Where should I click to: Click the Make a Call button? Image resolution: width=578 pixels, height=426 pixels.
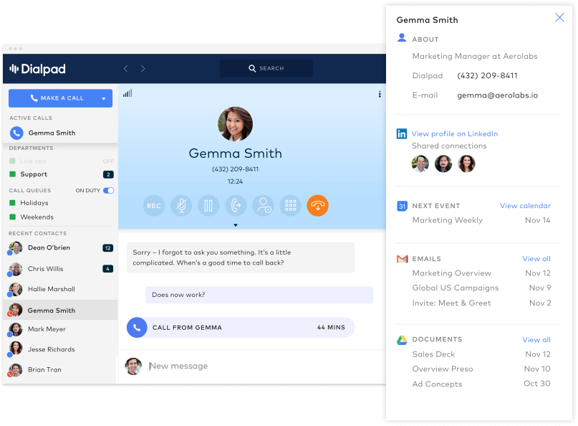click(60, 98)
